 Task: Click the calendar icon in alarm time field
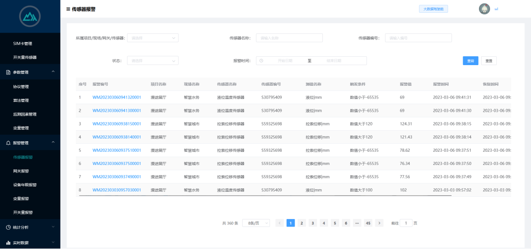262,61
